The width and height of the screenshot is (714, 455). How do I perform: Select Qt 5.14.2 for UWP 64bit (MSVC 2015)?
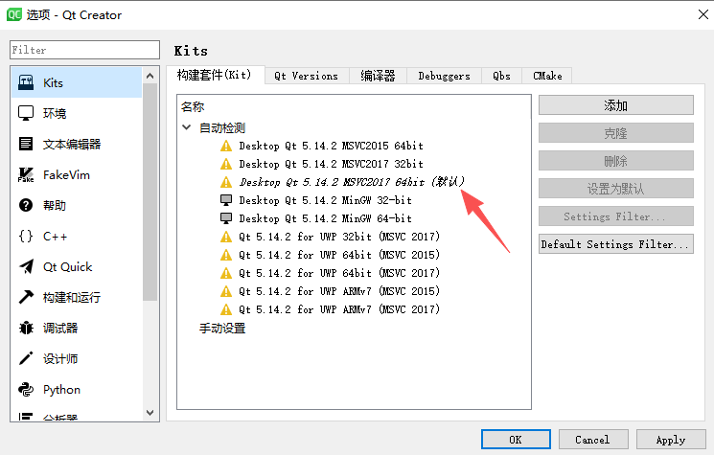point(339,255)
